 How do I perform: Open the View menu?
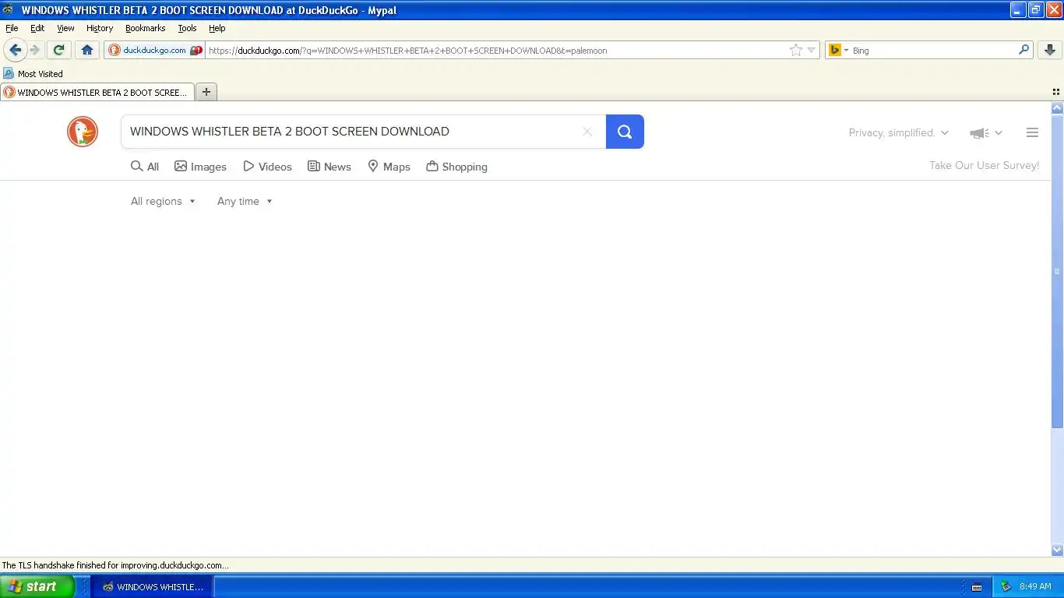coord(65,28)
